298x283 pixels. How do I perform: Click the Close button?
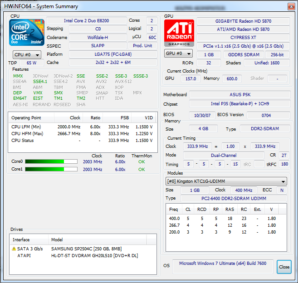pyautogui.click(x=284, y=267)
